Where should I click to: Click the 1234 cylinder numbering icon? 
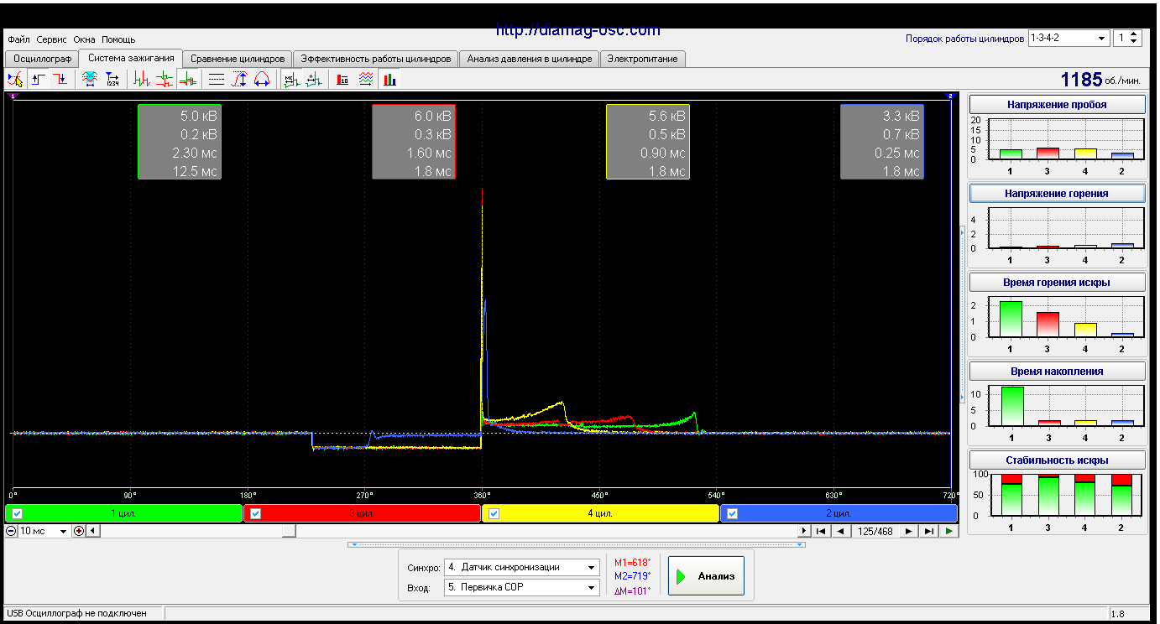[112, 80]
